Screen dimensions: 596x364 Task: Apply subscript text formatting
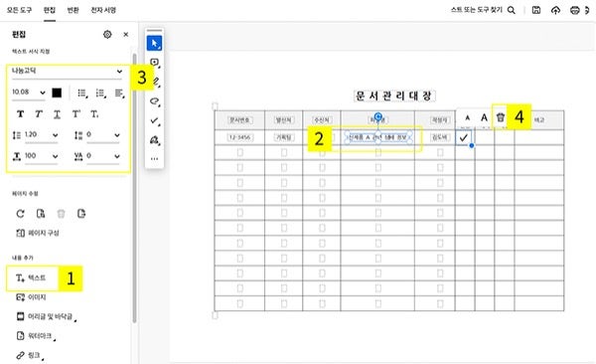click(x=94, y=113)
